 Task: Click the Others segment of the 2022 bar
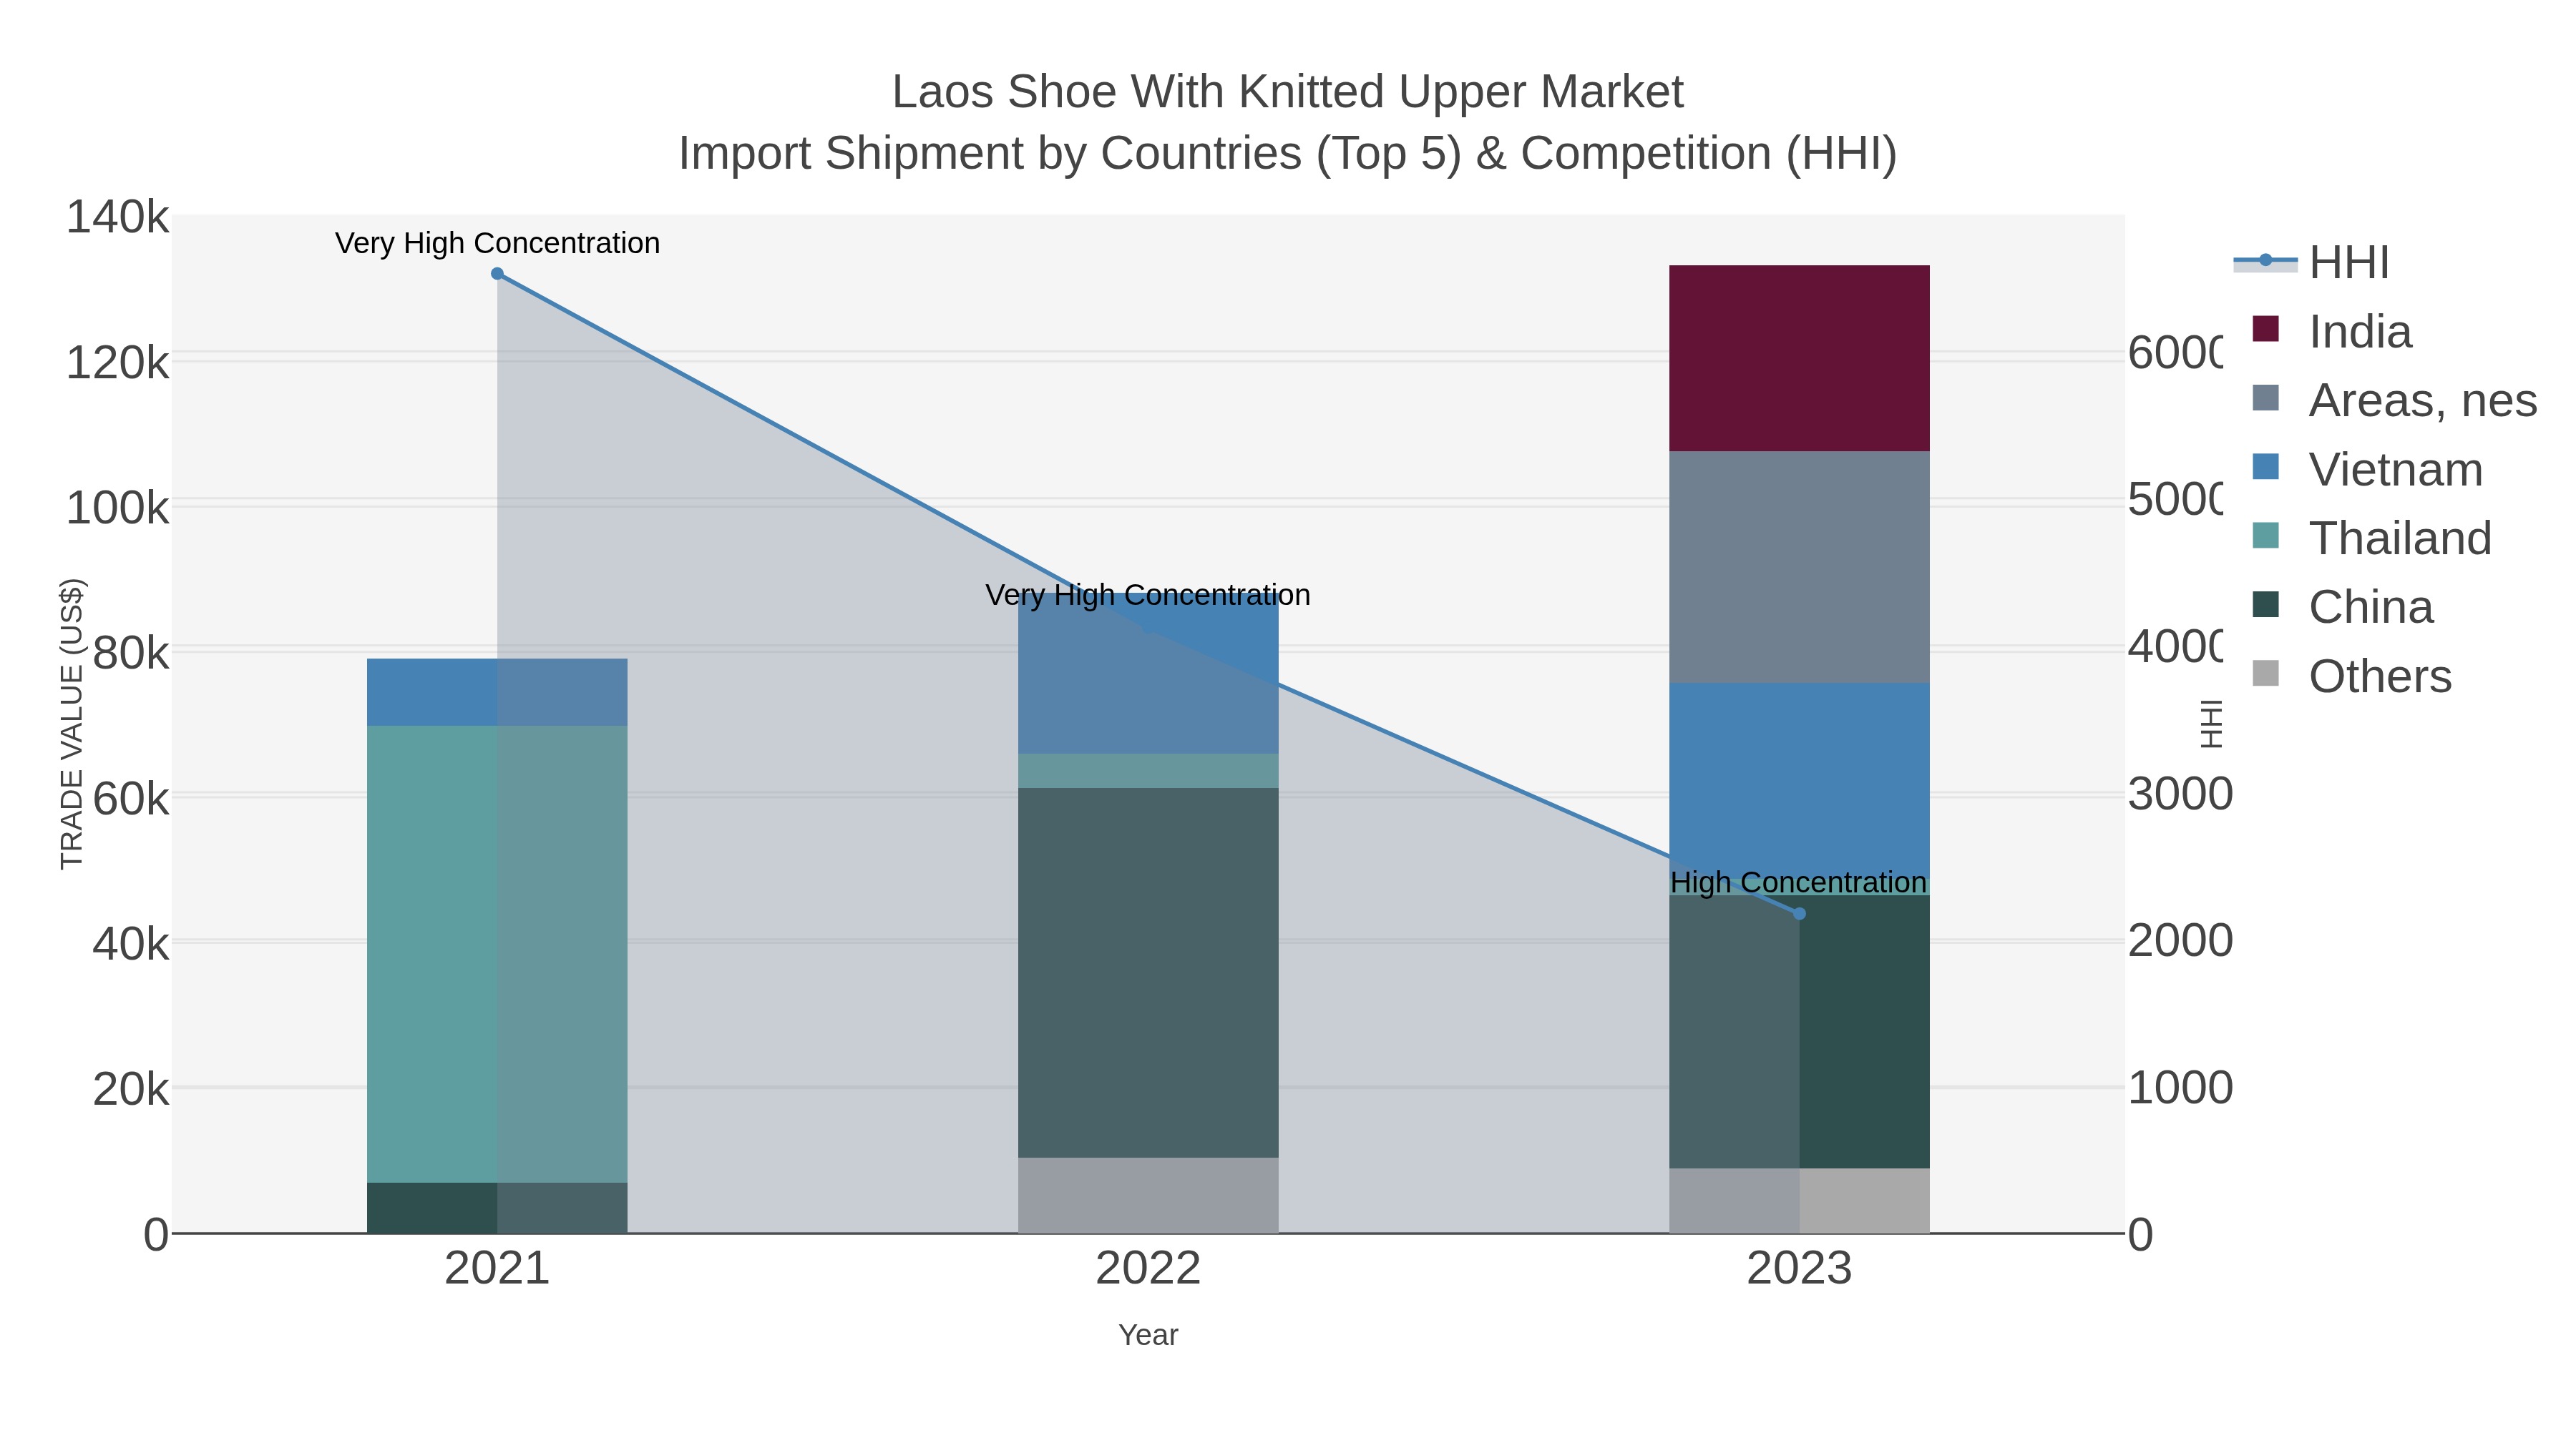tap(1148, 1195)
